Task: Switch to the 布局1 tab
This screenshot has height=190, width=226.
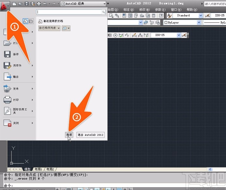Action: (38, 169)
